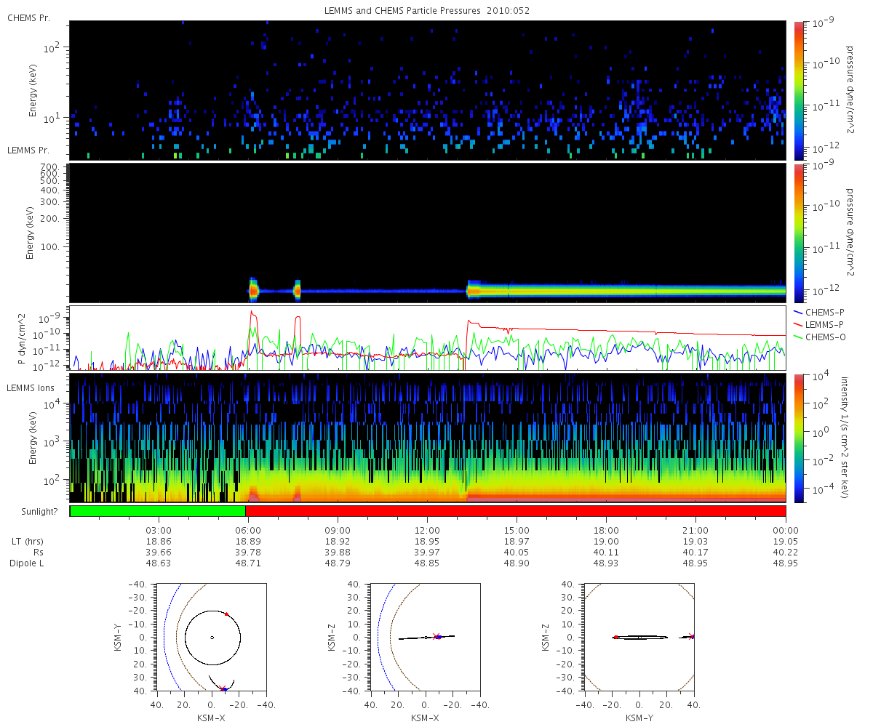Click the '21:00' time axis label
The width and height of the screenshot is (873, 727).
click(x=696, y=530)
